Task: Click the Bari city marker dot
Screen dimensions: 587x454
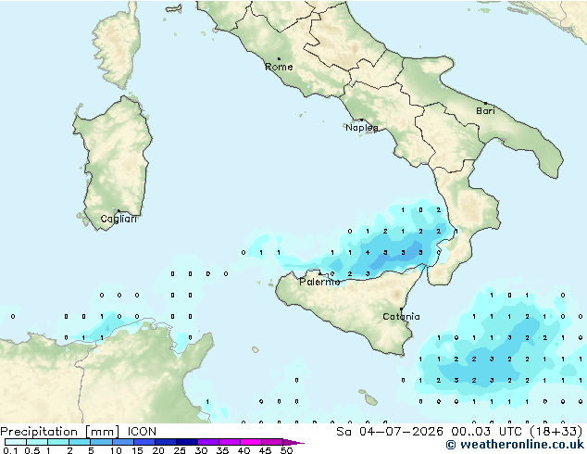Action: click(x=485, y=103)
